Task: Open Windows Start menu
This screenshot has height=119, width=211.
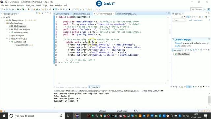Action: (4, 116)
